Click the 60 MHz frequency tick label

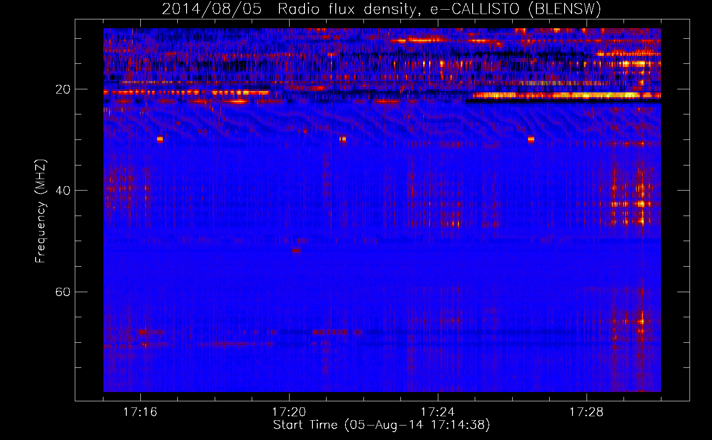click(62, 292)
